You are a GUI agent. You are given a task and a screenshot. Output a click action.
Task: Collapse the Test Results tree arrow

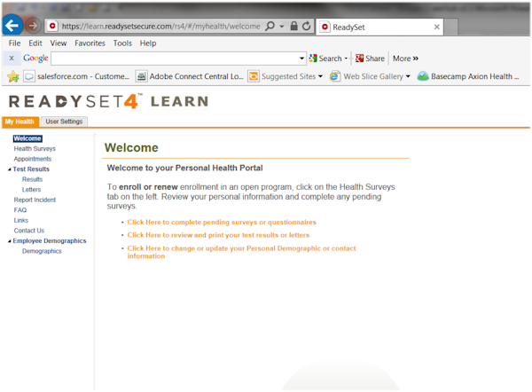[10, 169]
